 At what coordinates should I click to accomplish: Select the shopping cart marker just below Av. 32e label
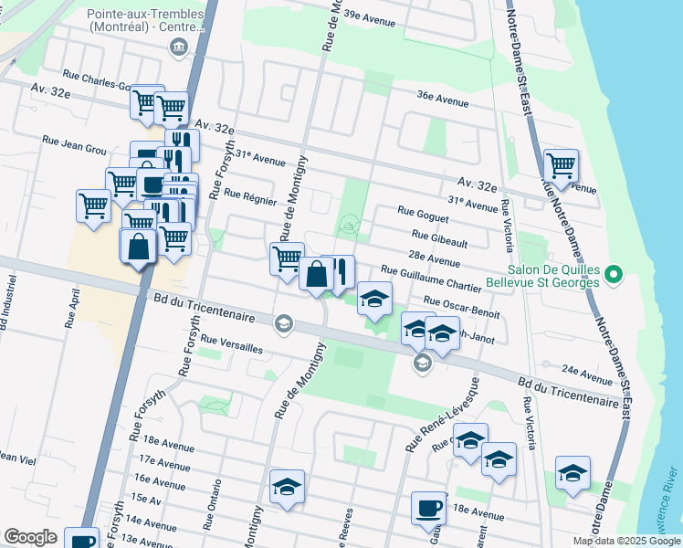(x=173, y=109)
